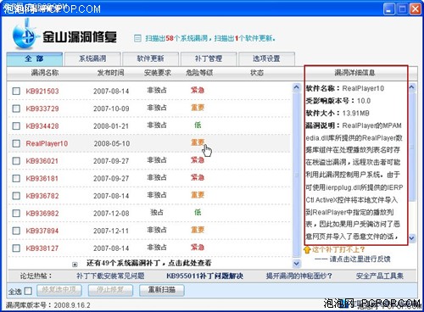424x312 pixels.
Task: Click the 漏洞名称 column header
Action: (45, 73)
